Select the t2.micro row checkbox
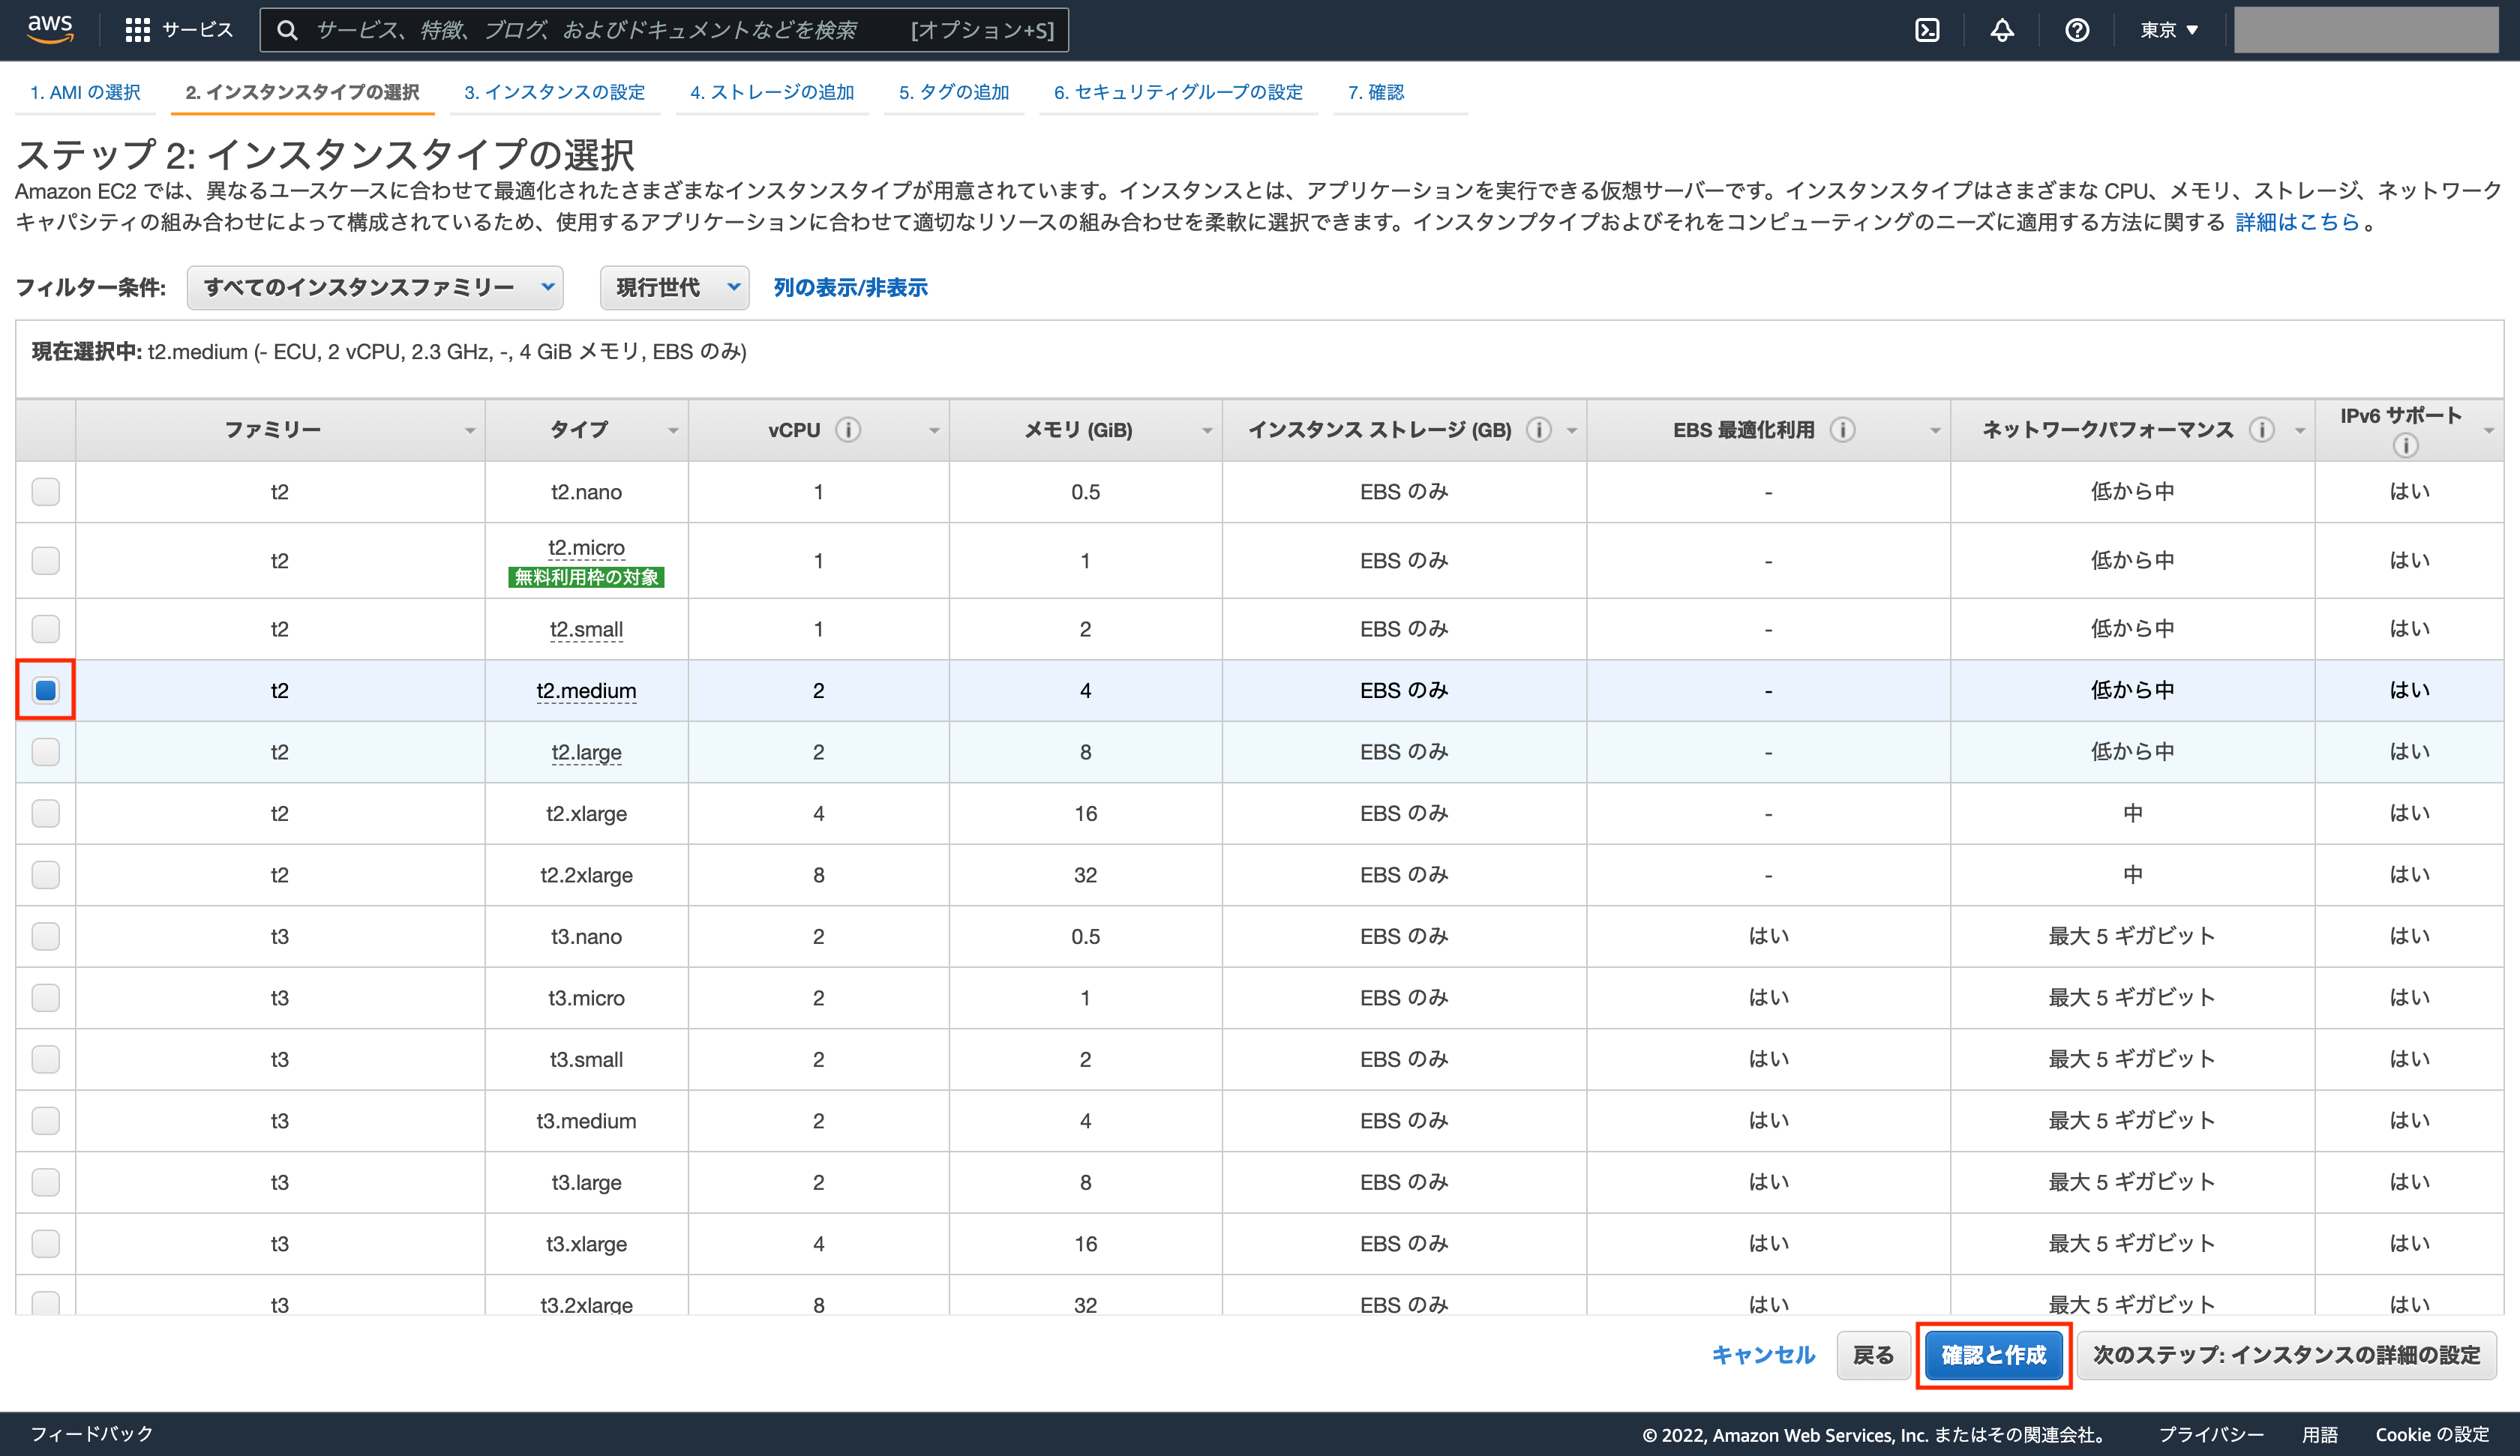This screenshot has width=2520, height=1456. coord(46,560)
